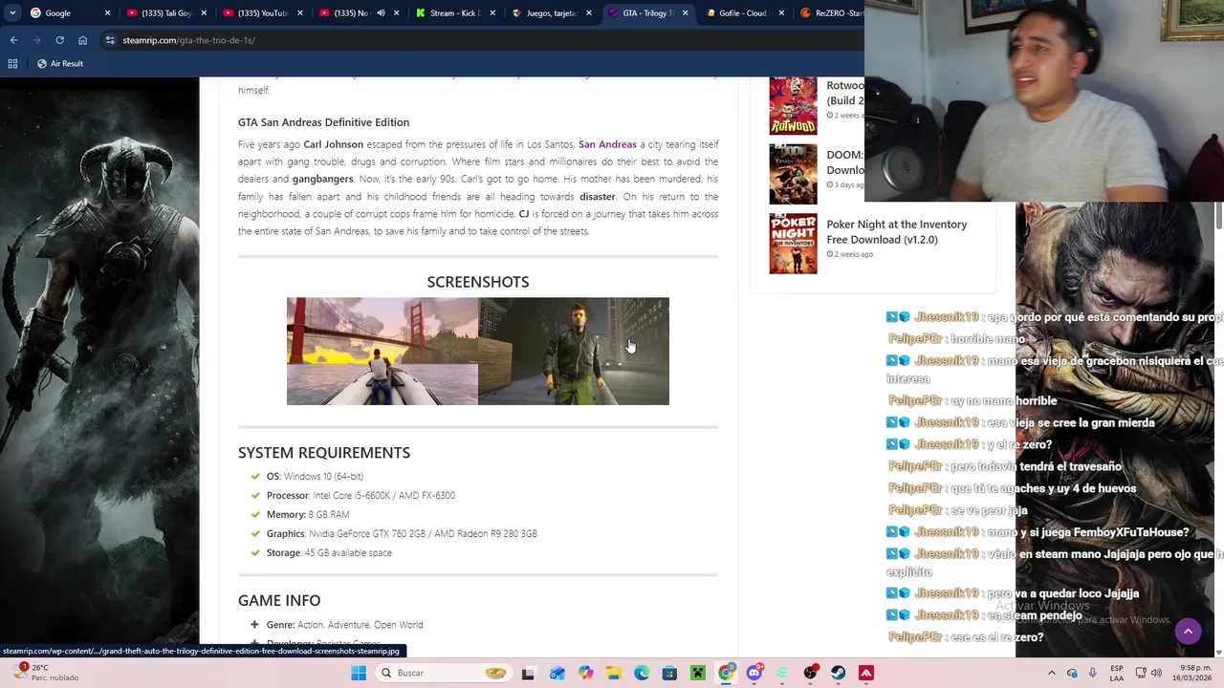Switch to Chrome from the taskbar

click(726, 673)
